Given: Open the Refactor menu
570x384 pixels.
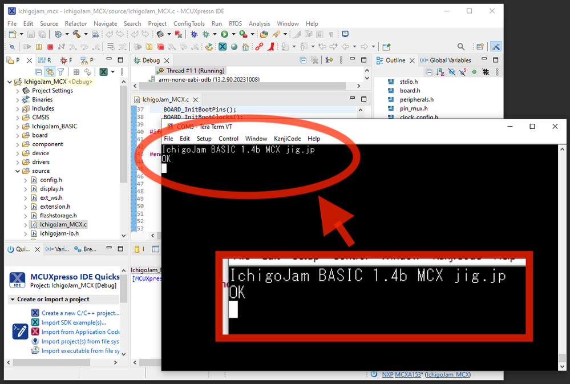Looking at the screenshot, I should pos(76,23).
